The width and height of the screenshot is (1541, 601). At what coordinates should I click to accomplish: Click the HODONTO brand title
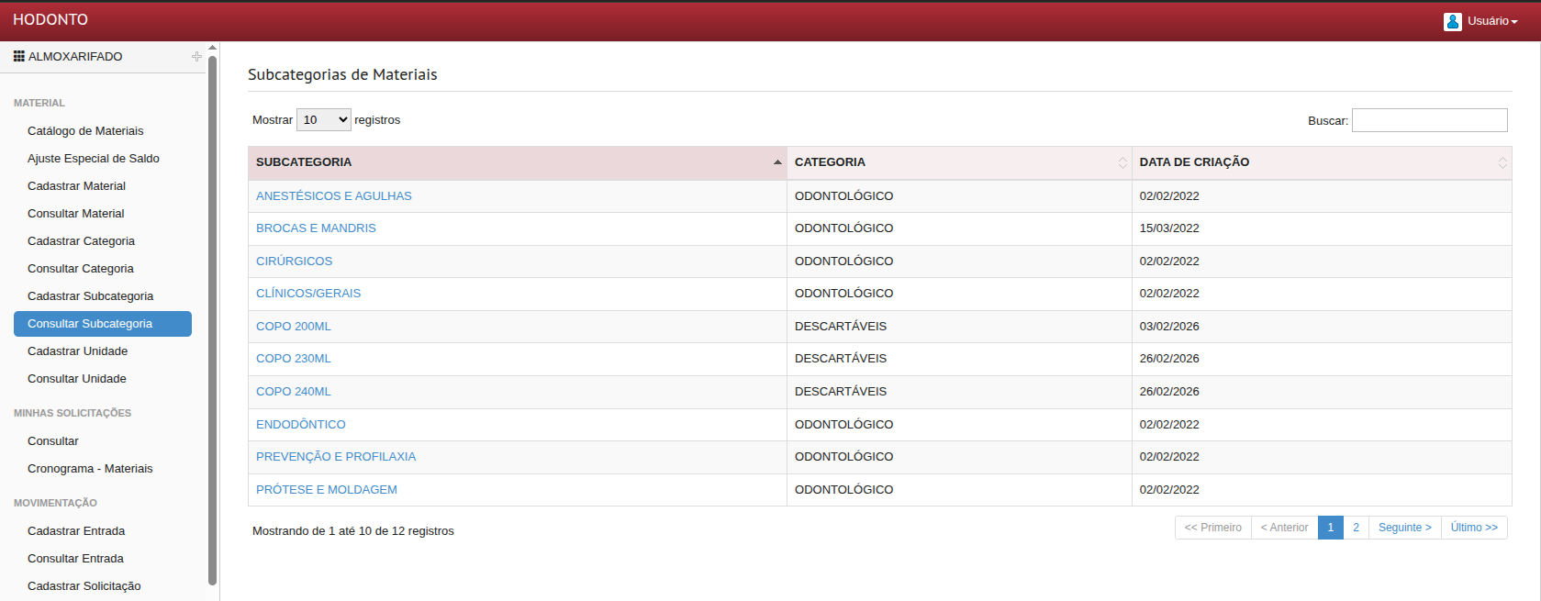point(50,20)
